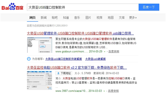Viewport: 166px width, 94px height.
Task: Open the 视频 tab
Action: tap(99, 18)
